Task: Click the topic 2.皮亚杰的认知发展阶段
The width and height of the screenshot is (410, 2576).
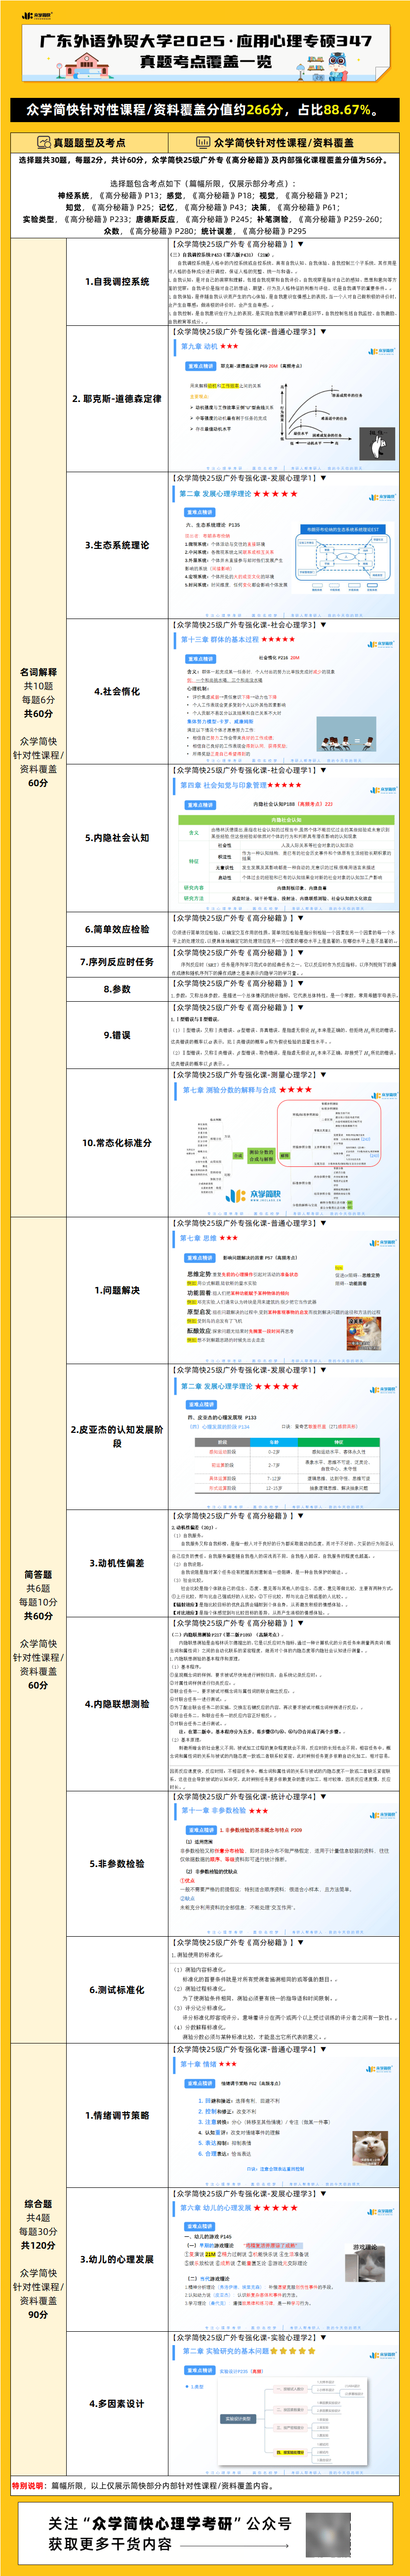Action: click(117, 1436)
